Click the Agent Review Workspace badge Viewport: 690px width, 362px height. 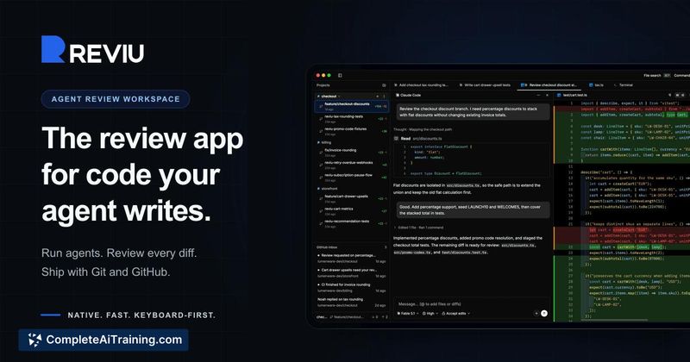click(x=116, y=99)
